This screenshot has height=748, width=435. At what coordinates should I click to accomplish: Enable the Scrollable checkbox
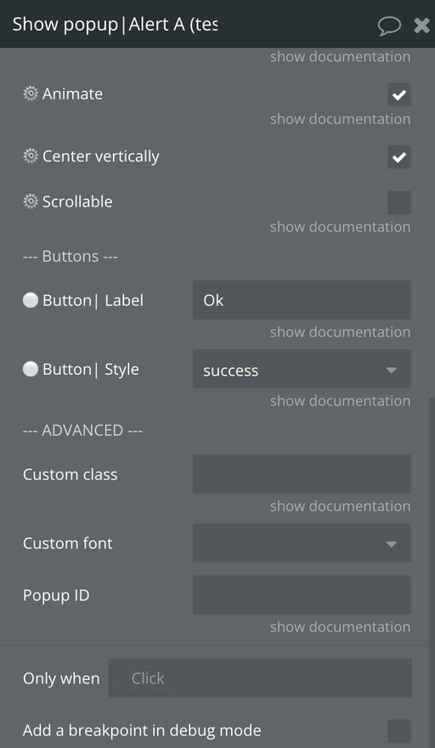pos(398,202)
